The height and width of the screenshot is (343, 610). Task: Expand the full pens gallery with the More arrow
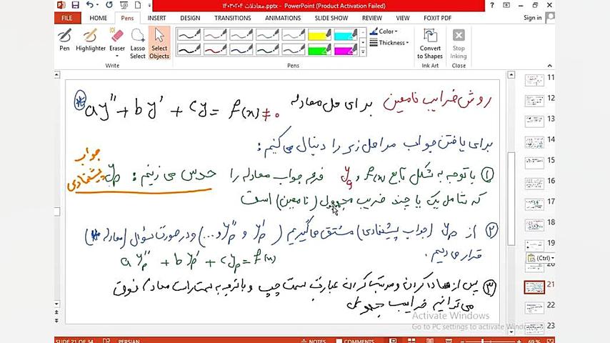(x=363, y=51)
